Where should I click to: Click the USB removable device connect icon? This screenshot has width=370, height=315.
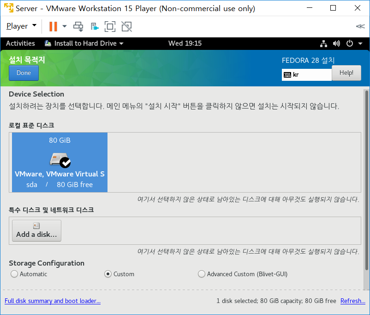[x=95, y=26]
